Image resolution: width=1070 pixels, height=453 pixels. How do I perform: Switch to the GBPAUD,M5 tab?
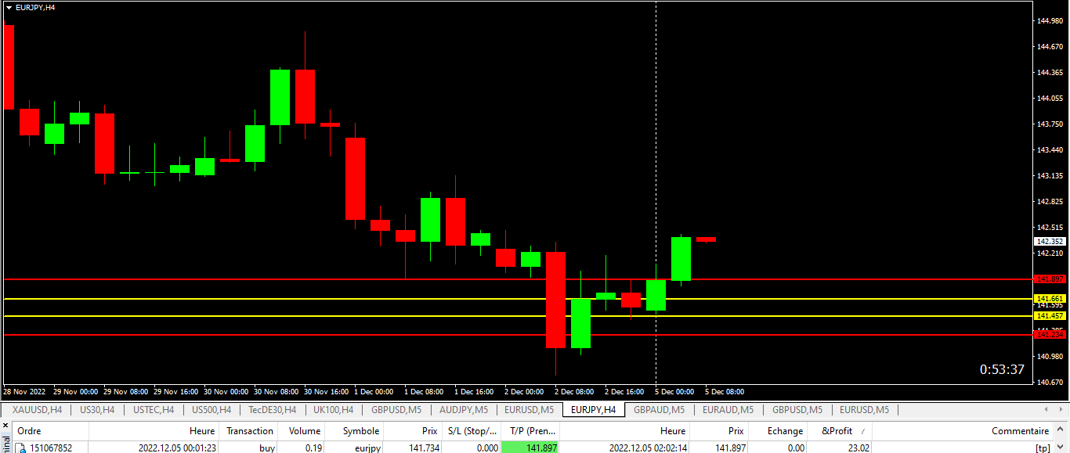659,409
